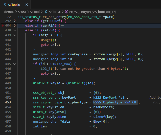Click the keyBitLen variable on line 454
Viewport: 161px width, 135px height.
point(55,107)
